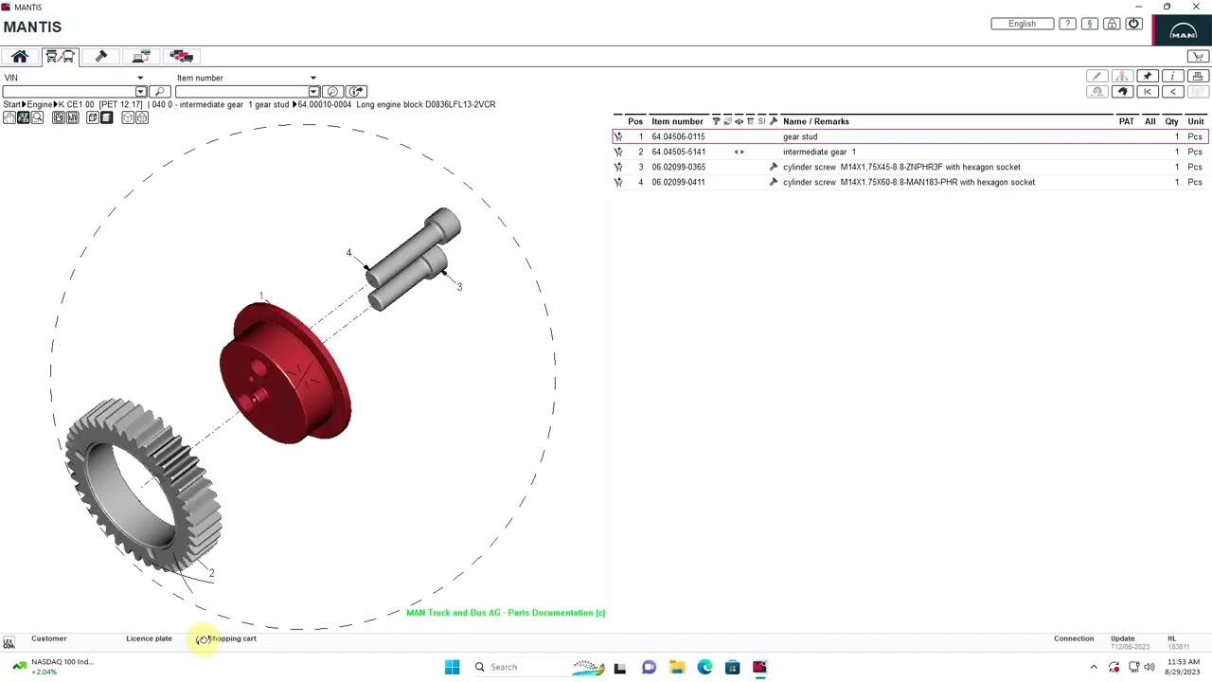
Task: Select the magnifier zoom tool
Action: point(37,117)
